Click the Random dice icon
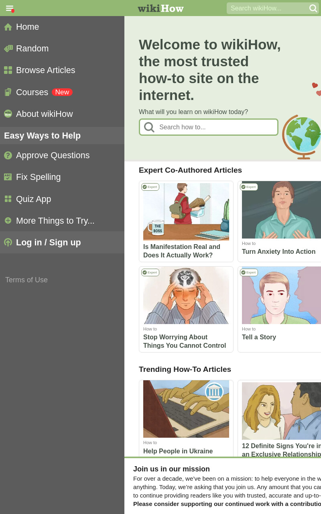The height and width of the screenshot is (514, 321). pyautogui.click(x=8, y=49)
